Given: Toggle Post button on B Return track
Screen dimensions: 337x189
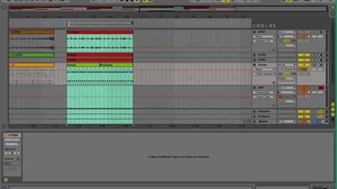Looking at the screenshot, I should click(321, 117).
